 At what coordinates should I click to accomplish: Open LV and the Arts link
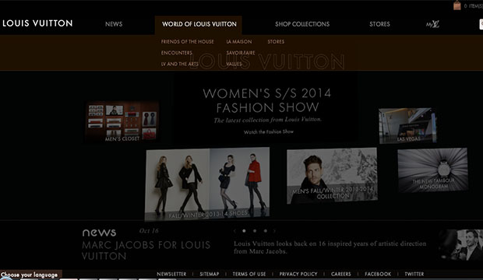point(180,64)
